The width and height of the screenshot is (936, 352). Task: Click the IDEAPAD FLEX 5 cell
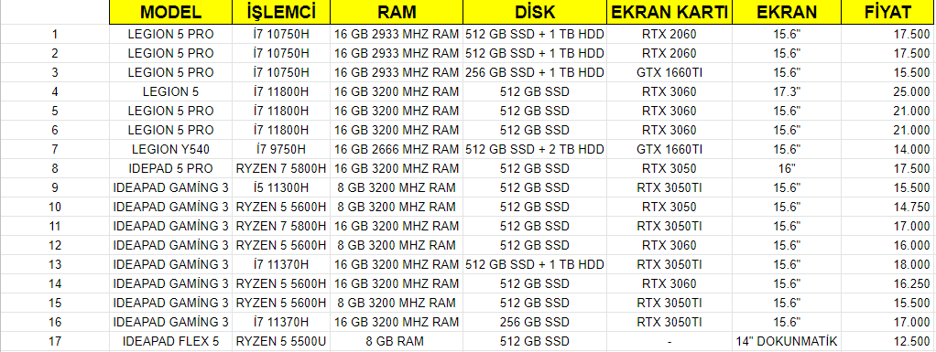[170, 341]
